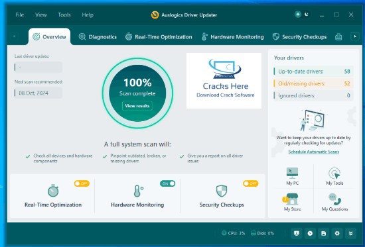The height and width of the screenshot is (247, 365).
Task: Turn on the Real-Time Optimization toggle
Action: [82, 183]
